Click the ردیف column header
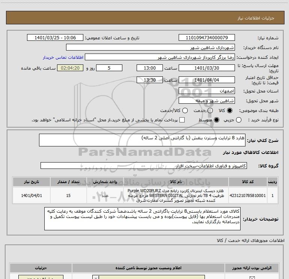The image size is (289, 279). click(x=272, y=182)
